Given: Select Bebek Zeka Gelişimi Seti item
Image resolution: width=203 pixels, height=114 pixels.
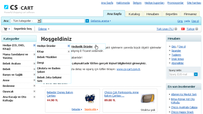Looking at the screenshot, I should (49, 79).
